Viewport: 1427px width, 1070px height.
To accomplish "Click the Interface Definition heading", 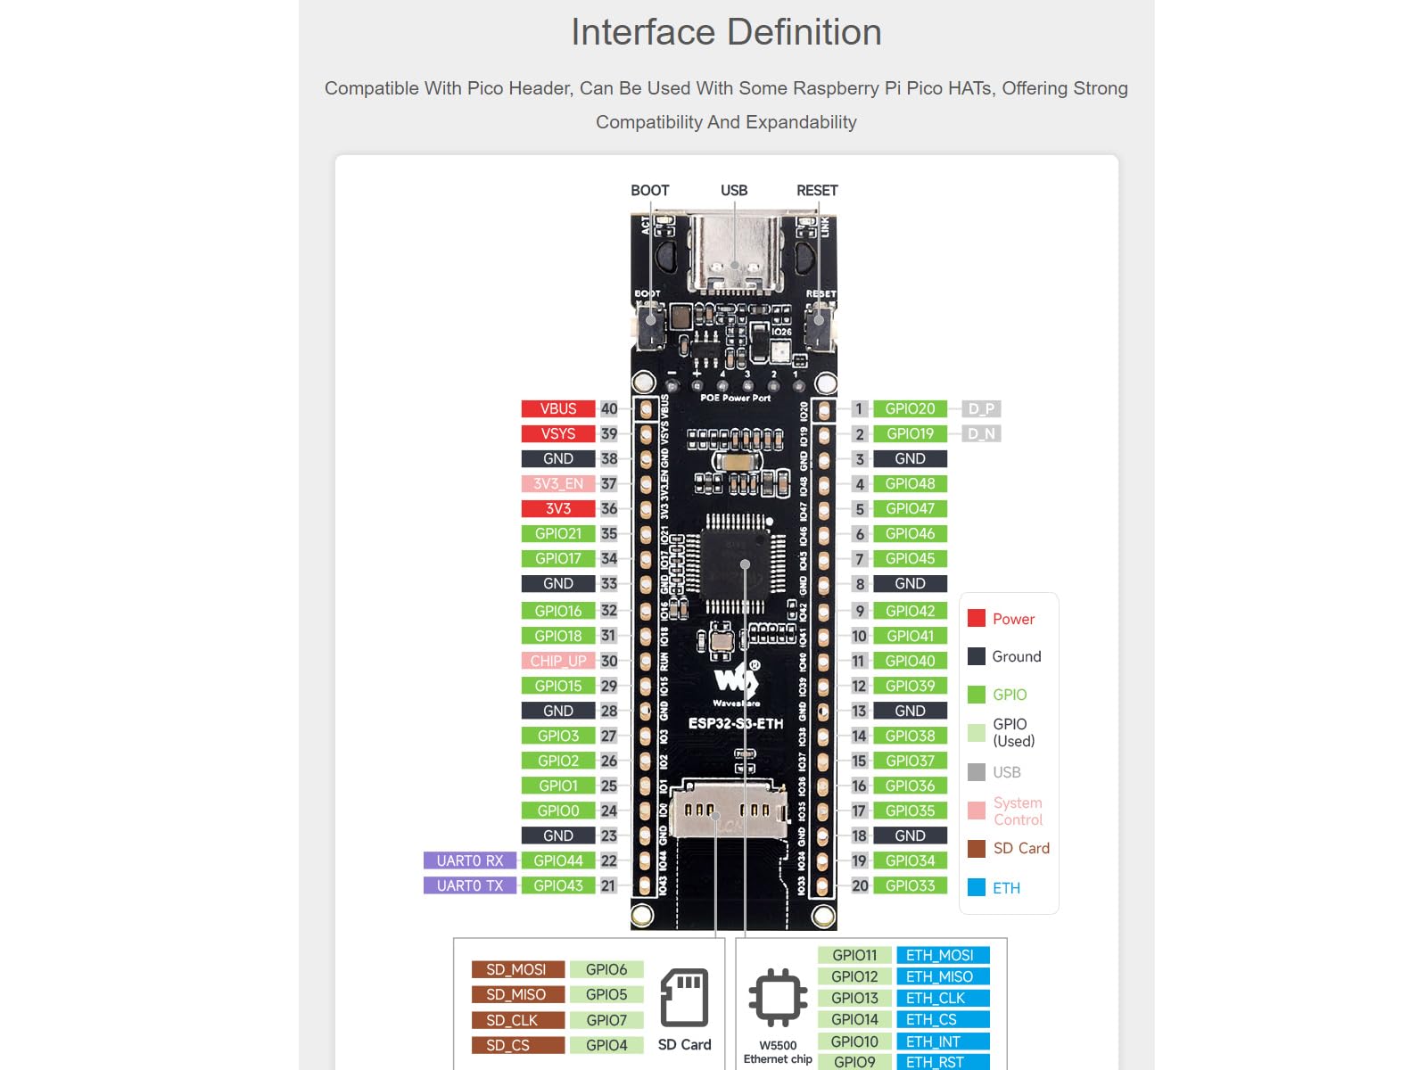I will coord(726,32).
